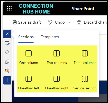Viewport: 108px width, 103px height.
Task: Expand the Undo dropdown chevron
Action: point(70,22)
